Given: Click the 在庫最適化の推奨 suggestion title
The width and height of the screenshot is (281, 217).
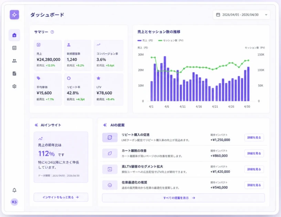Looking at the screenshot, I should 134,182.
